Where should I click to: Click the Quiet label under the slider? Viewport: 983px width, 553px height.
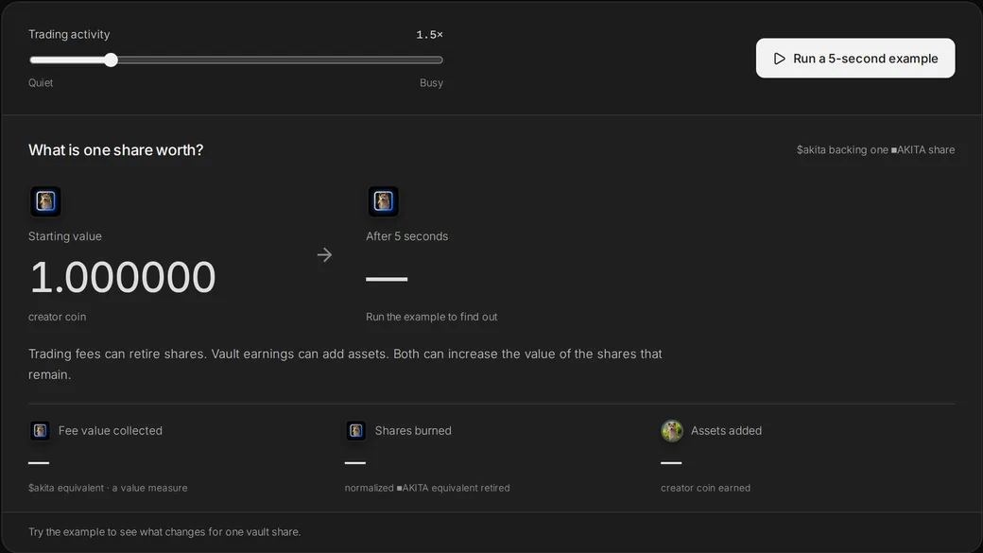pyautogui.click(x=41, y=83)
